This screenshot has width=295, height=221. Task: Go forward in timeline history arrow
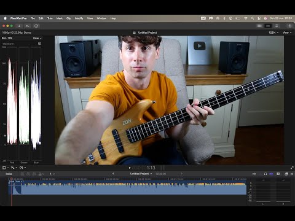[181, 174]
